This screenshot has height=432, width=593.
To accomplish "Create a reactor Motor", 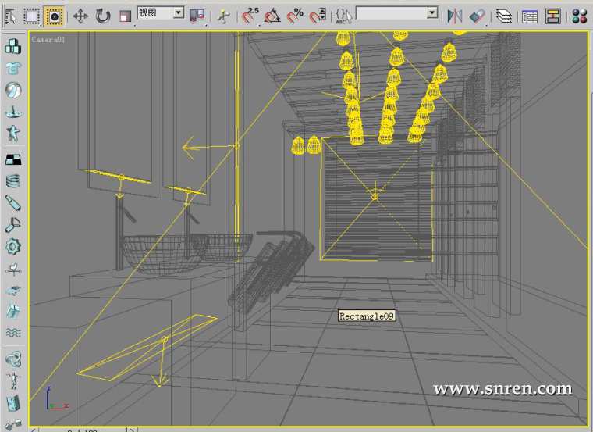I will [13, 247].
